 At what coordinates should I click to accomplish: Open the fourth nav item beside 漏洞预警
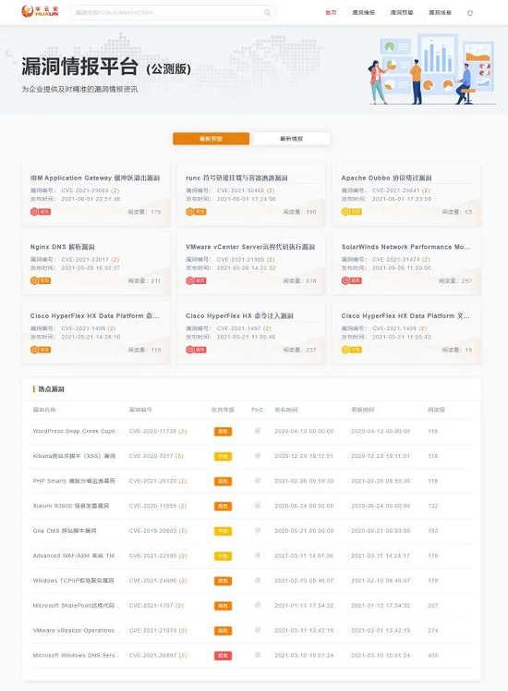(x=441, y=13)
